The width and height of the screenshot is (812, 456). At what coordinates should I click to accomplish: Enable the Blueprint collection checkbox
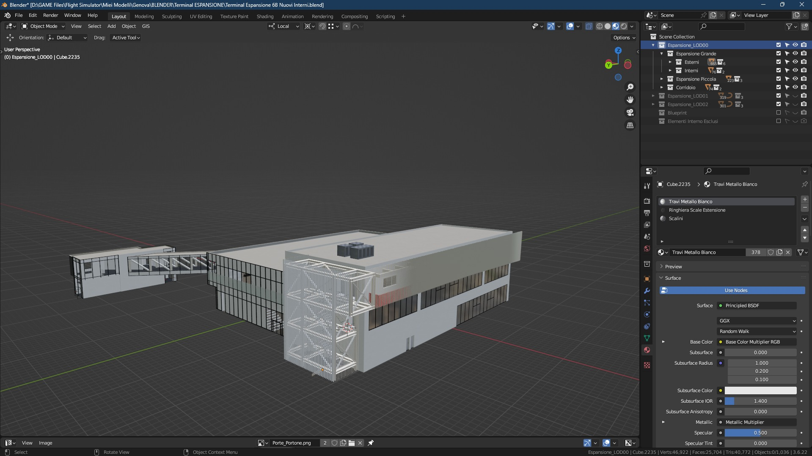tap(778, 113)
